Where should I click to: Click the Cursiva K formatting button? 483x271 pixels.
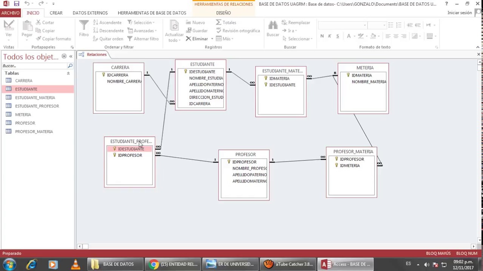pos(329,36)
